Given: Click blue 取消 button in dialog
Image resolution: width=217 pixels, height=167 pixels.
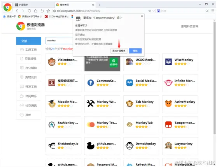Looking at the screenshot, I should 135,51.
